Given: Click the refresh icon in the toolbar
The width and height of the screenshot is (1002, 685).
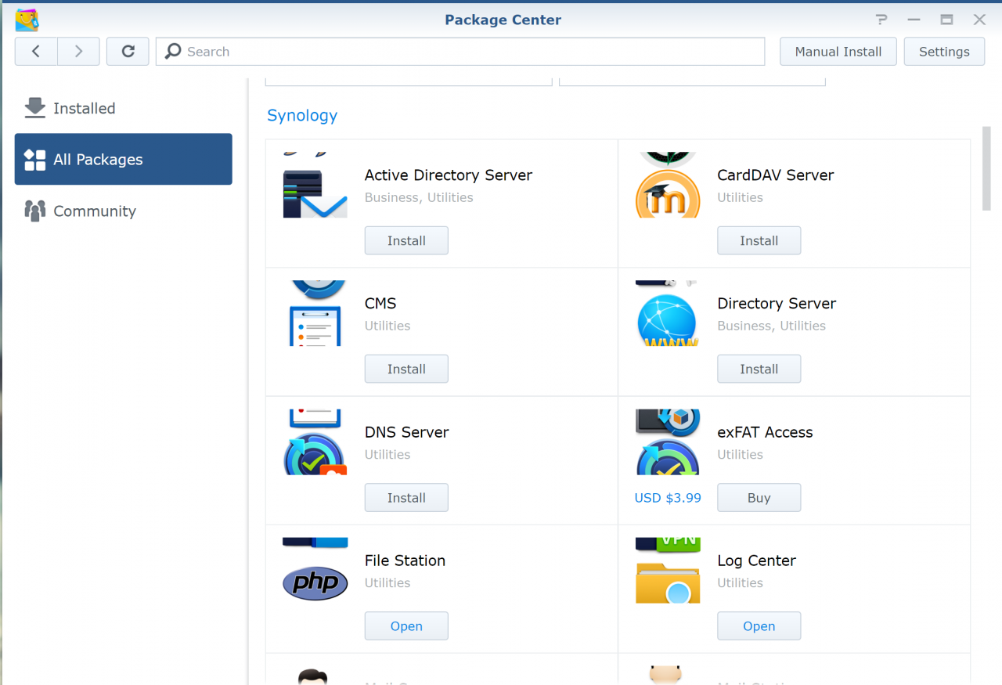Looking at the screenshot, I should (128, 51).
